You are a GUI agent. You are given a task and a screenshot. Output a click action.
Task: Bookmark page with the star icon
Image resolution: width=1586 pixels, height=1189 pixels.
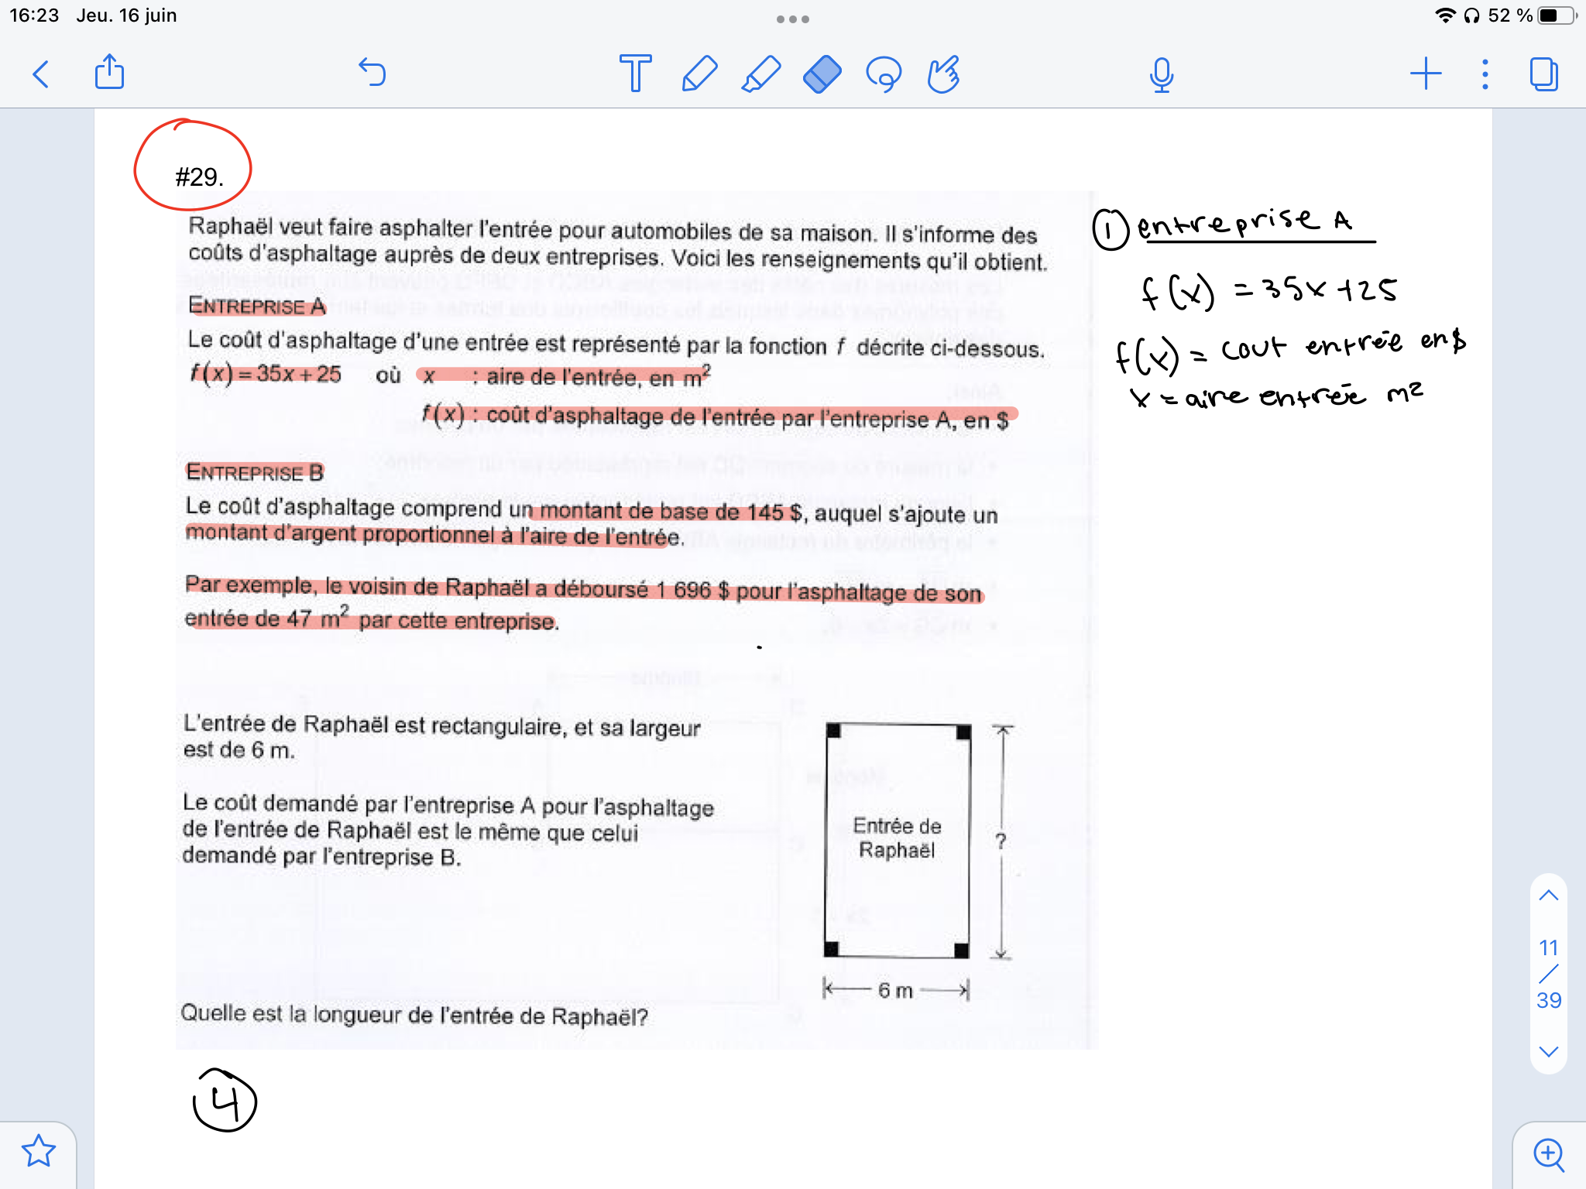39,1151
